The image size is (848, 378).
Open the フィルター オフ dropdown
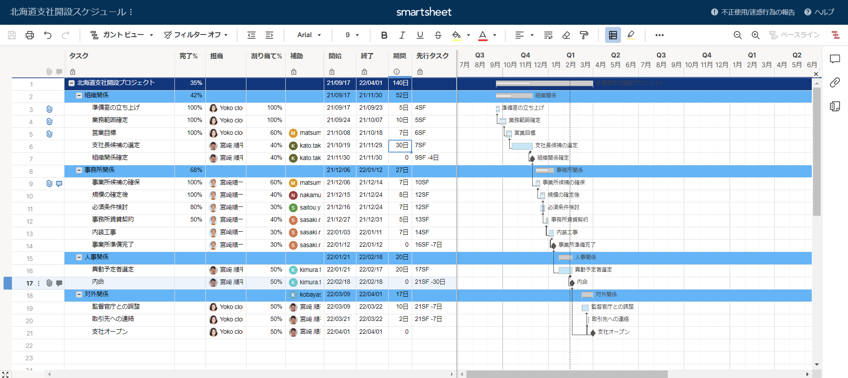[196, 35]
